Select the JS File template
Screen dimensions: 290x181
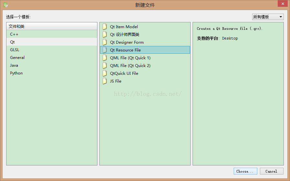[x=145, y=81]
